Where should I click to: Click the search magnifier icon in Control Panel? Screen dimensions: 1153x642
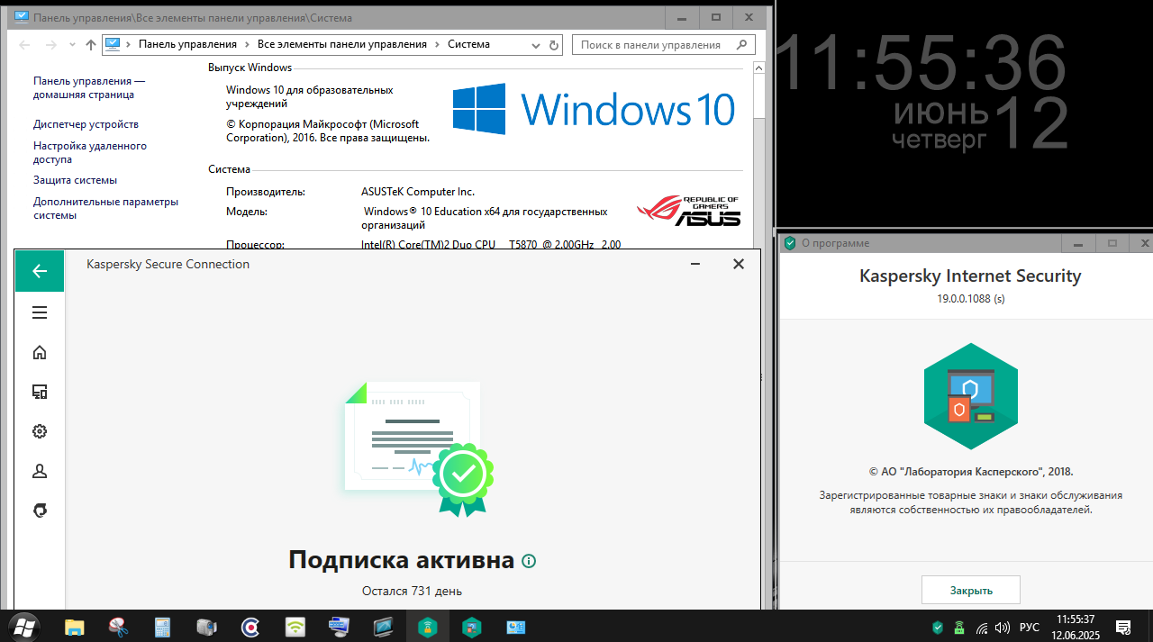click(x=741, y=44)
